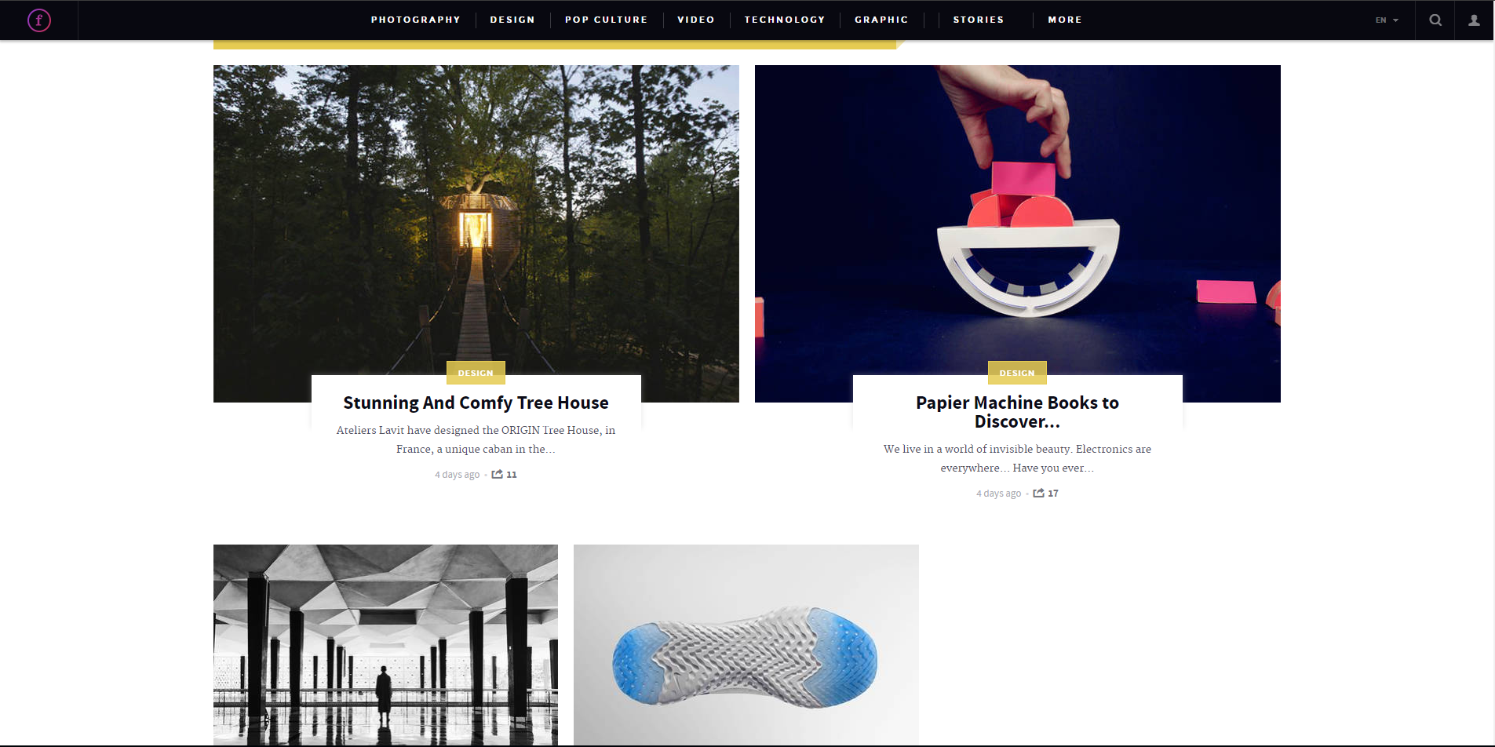Open the Design menu item
This screenshot has height=747, width=1495.
click(512, 20)
